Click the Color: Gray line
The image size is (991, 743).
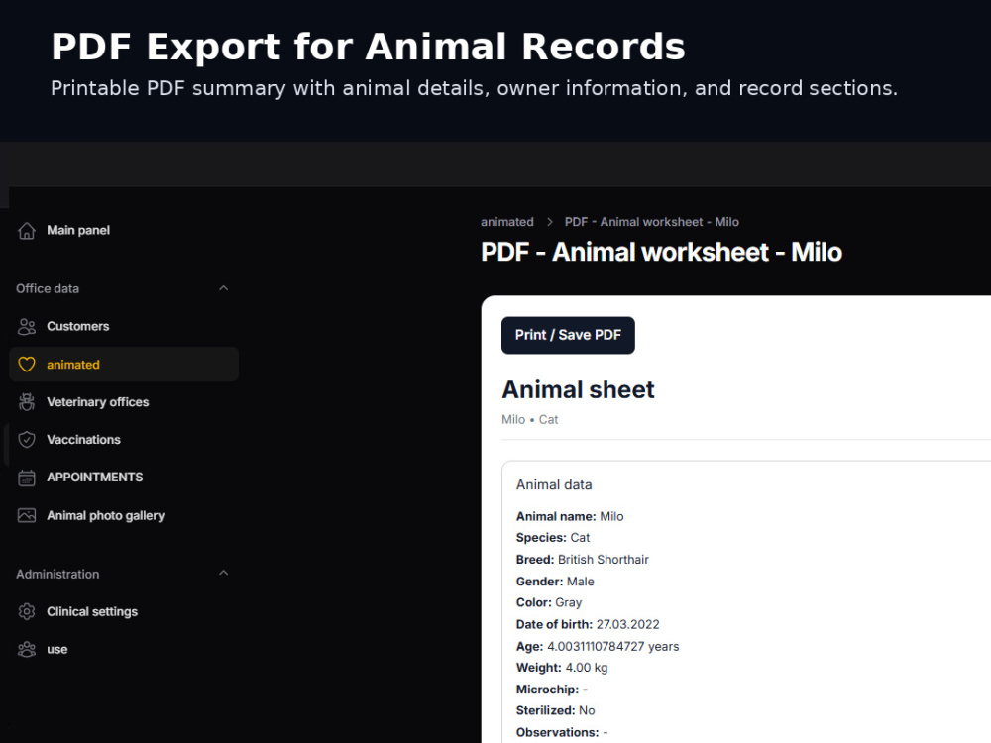point(549,602)
